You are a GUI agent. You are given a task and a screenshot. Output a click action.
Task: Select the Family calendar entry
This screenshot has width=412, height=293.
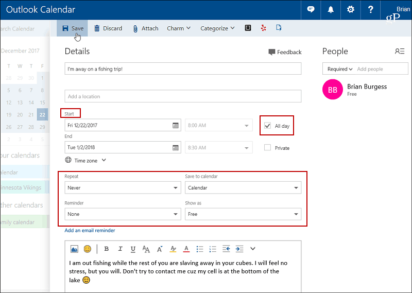tap(25, 222)
